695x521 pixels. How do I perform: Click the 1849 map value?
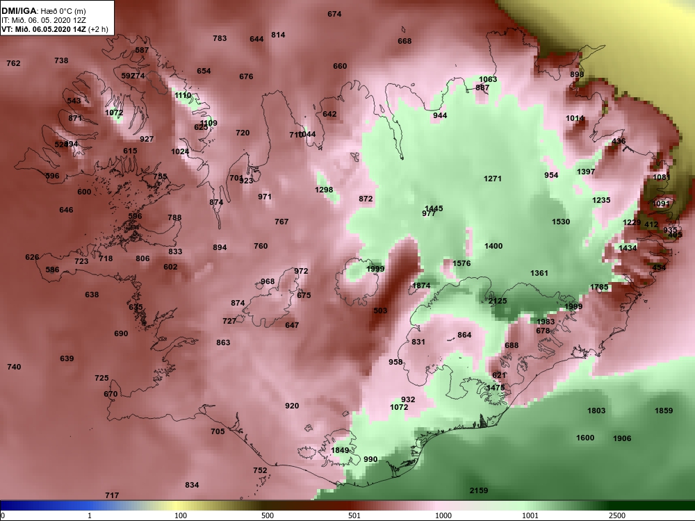point(340,451)
